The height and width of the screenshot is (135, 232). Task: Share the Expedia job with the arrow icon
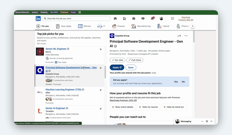[x=179, y=36]
